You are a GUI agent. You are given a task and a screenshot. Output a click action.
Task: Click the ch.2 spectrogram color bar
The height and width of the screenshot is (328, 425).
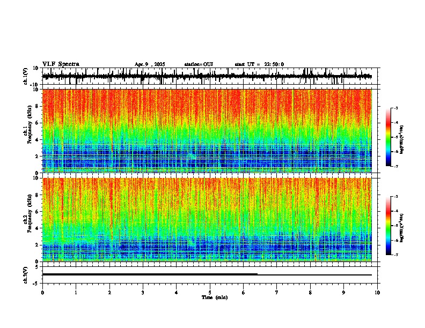(x=389, y=226)
